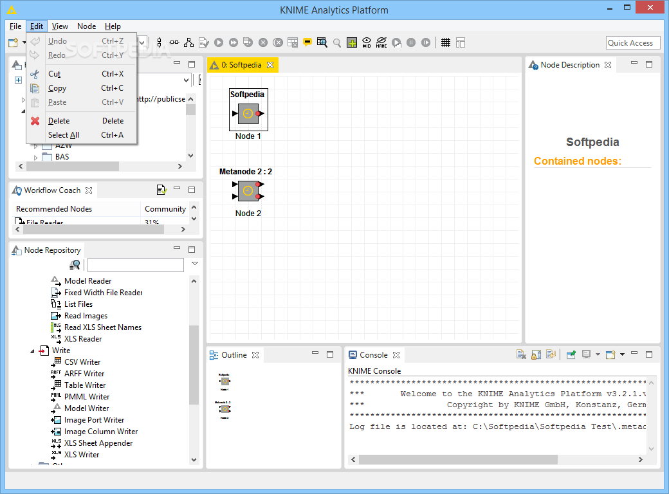Close the Node Description tab
The height and width of the screenshot is (494, 669).
[608, 65]
